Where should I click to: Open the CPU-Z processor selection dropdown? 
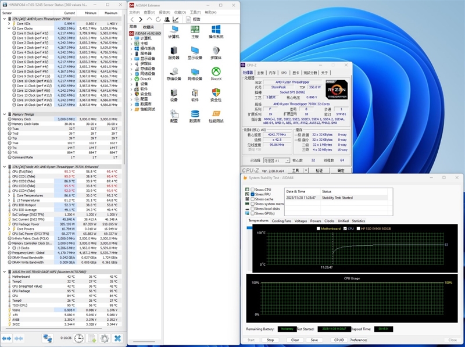tap(287, 160)
